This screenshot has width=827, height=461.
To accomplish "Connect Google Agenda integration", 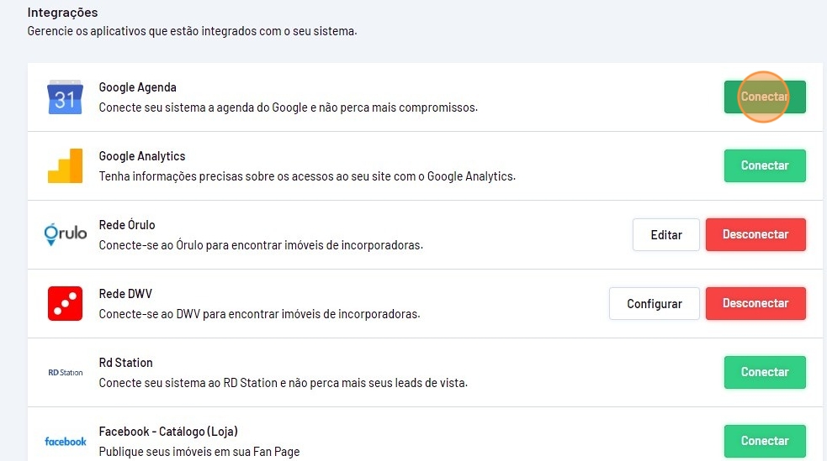I will [x=765, y=97].
